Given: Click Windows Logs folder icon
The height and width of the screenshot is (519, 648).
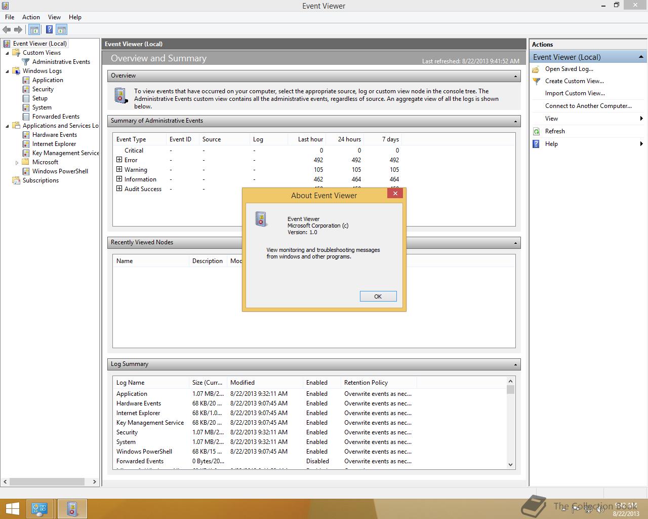Looking at the screenshot, I should coord(16,71).
